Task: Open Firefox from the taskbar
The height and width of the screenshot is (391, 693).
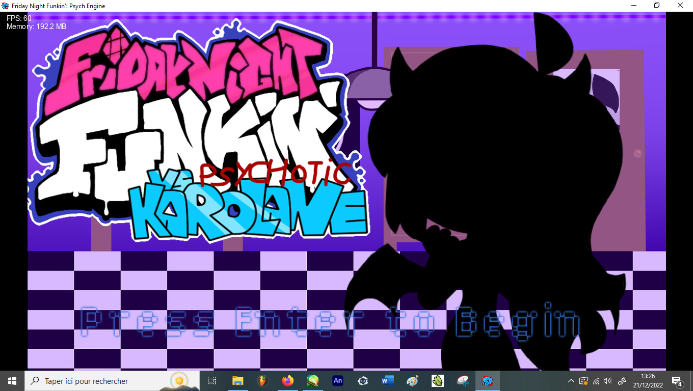Action: pyautogui.click(x=288, y=381)
